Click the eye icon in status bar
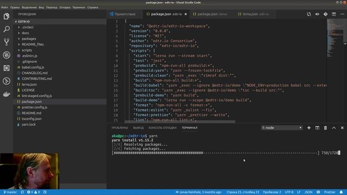The width and height of the screenshot is (347, 195). coord(318,192)
